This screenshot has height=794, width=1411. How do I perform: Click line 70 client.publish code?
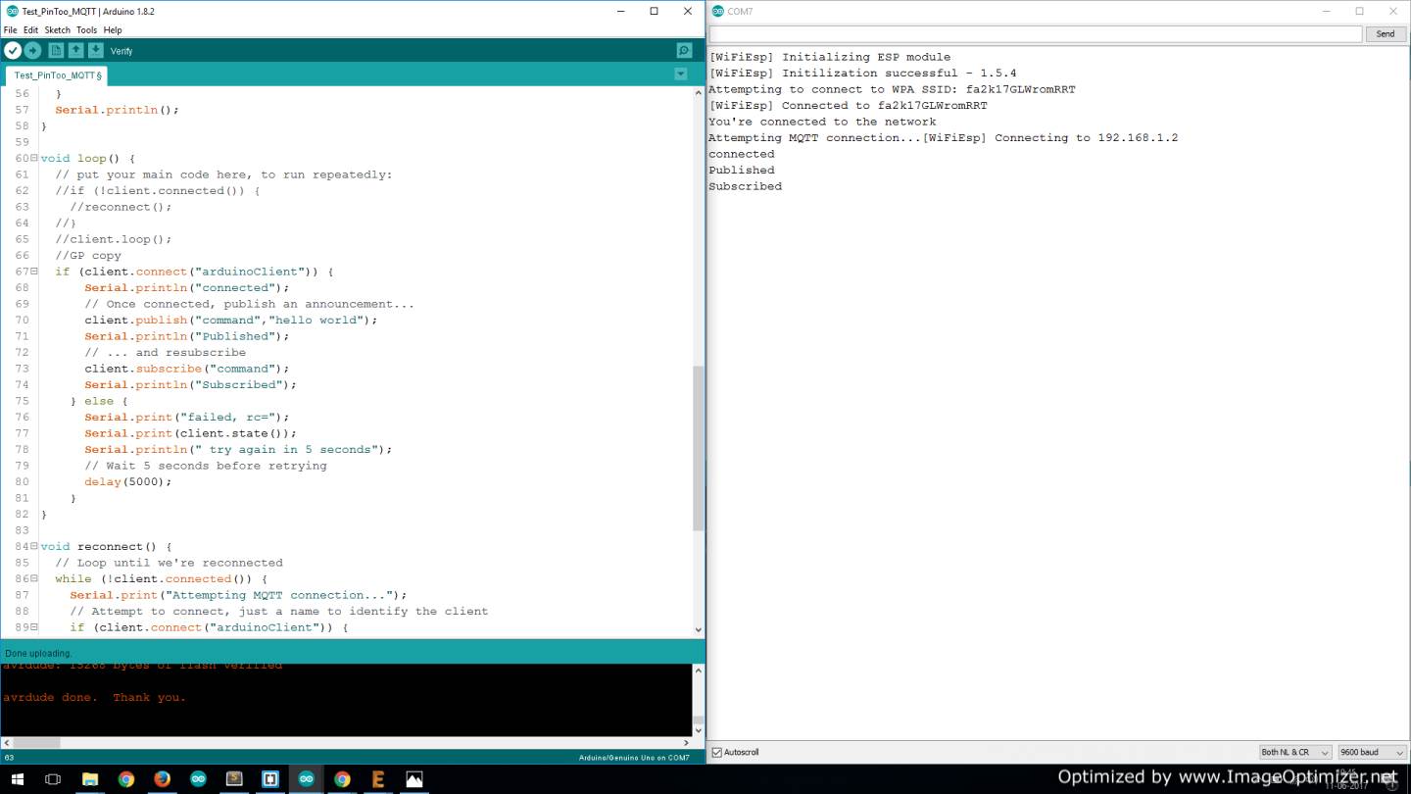(x=230, y=320)
